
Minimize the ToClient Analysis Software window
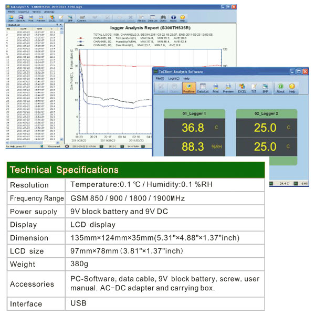[x=293, y=71]
